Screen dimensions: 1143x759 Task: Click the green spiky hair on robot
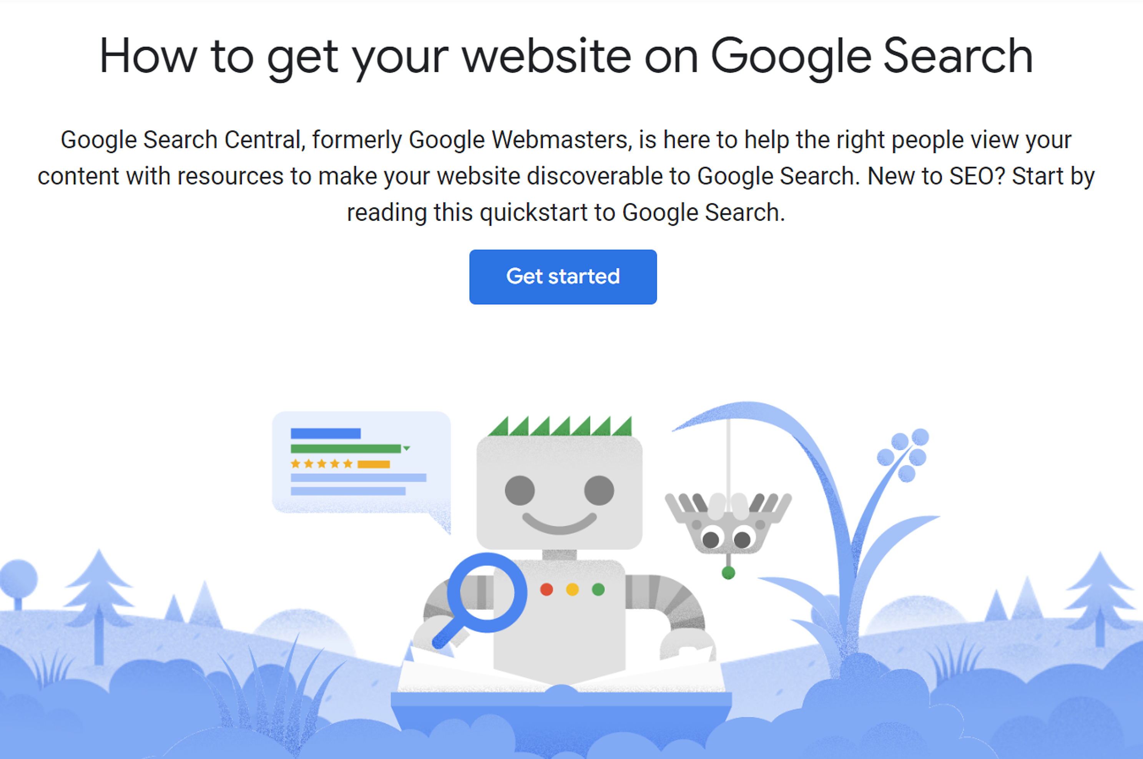[560, 426]
